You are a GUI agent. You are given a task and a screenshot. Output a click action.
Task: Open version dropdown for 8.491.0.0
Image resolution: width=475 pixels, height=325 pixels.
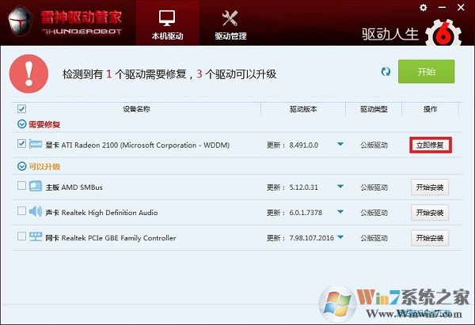(x=340, y=144)
